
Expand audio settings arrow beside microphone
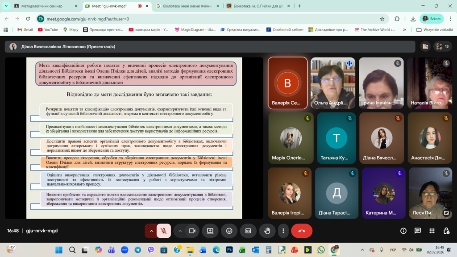(151, 231)
